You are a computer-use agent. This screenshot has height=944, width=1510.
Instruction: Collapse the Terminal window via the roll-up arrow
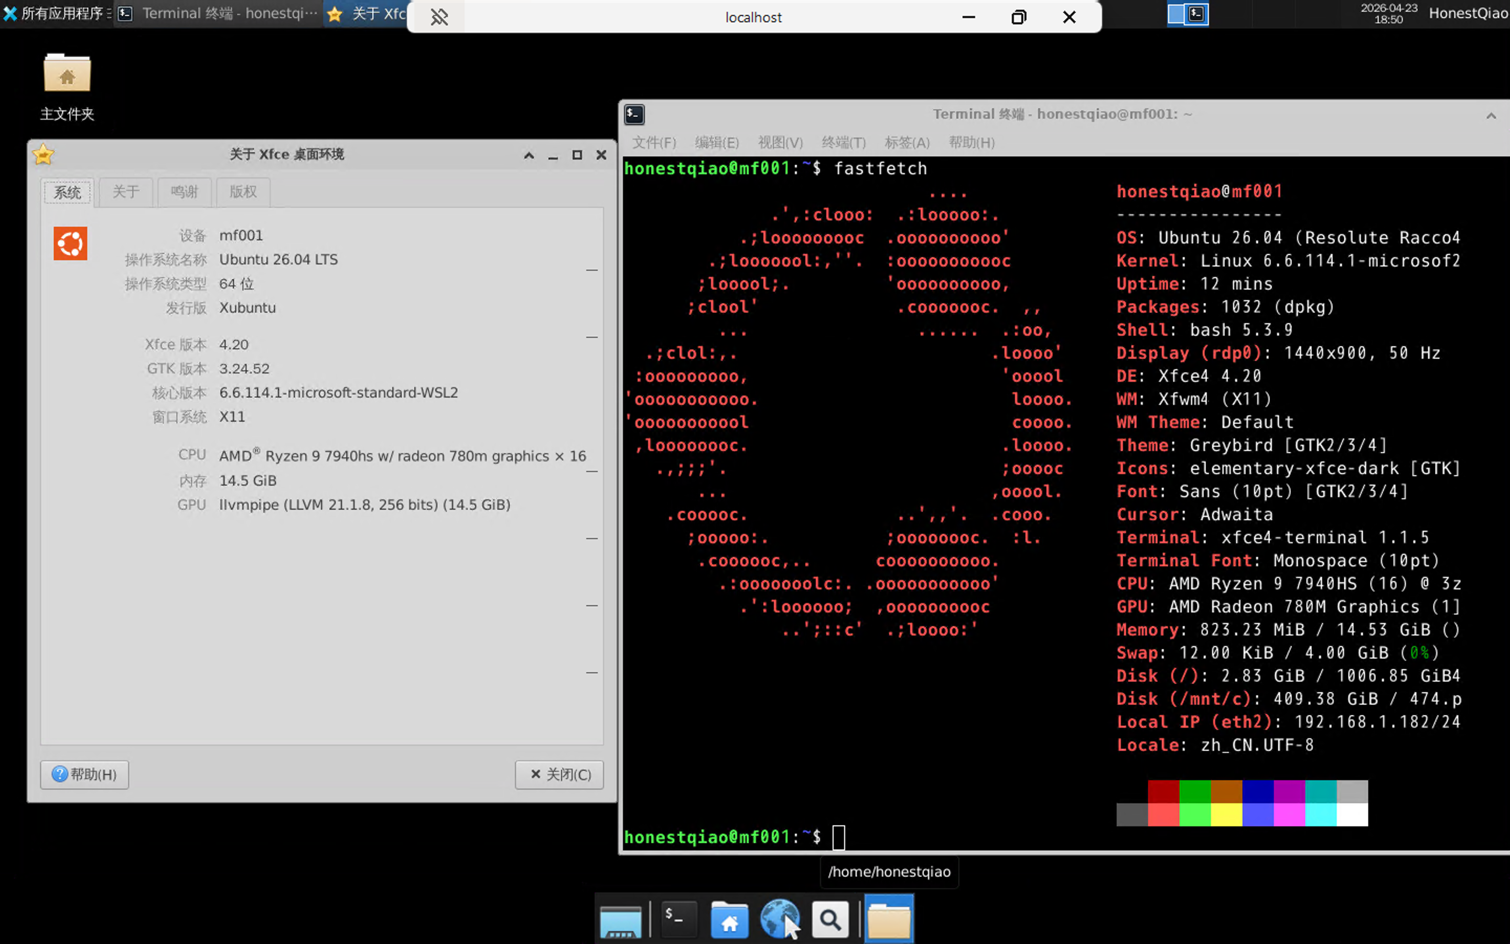tap(1491, 115)
